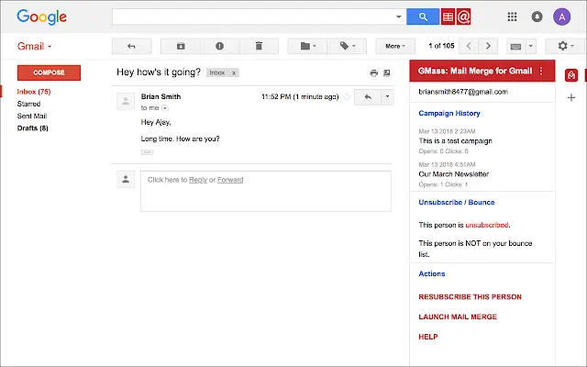Click the blue search button
The image size is (587, 367).
click(423, 17)
